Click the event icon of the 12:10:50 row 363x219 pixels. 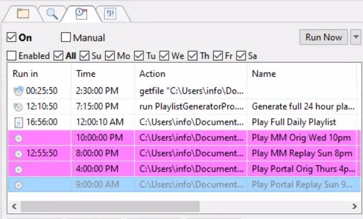(18, 107)
